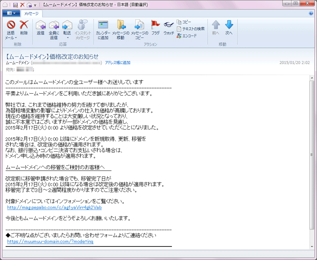Click the line 移管完了まで3日～2週間程度かかりますのでご注意ください
Image resolution: width=317 pixels, height=260 pixels.
pos(72,190)
